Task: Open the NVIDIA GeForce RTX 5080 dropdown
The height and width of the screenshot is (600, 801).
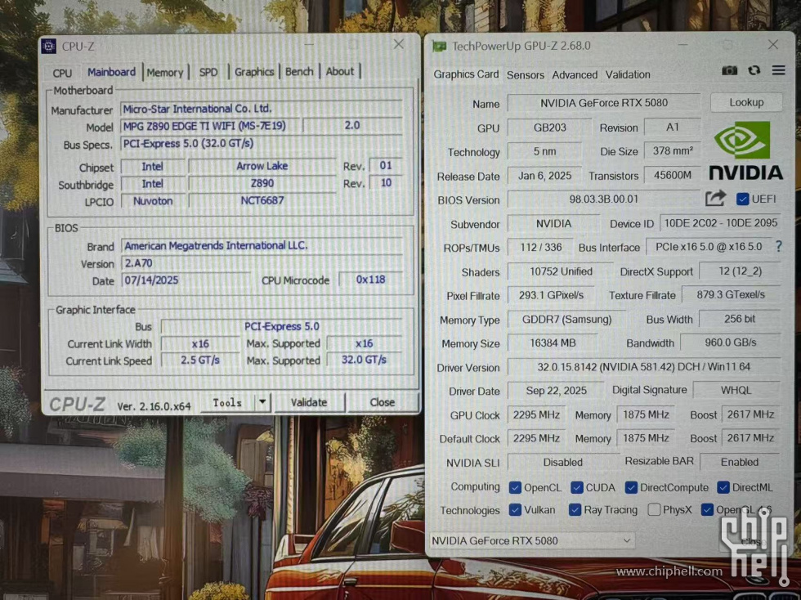Action: (x=532, y=540)
